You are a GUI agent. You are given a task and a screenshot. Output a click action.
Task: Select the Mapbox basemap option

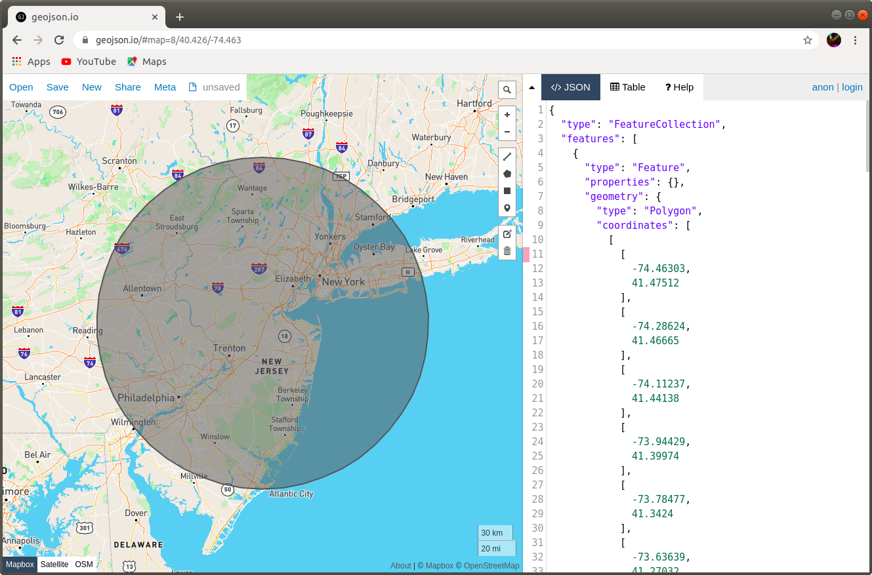[19, 564]
